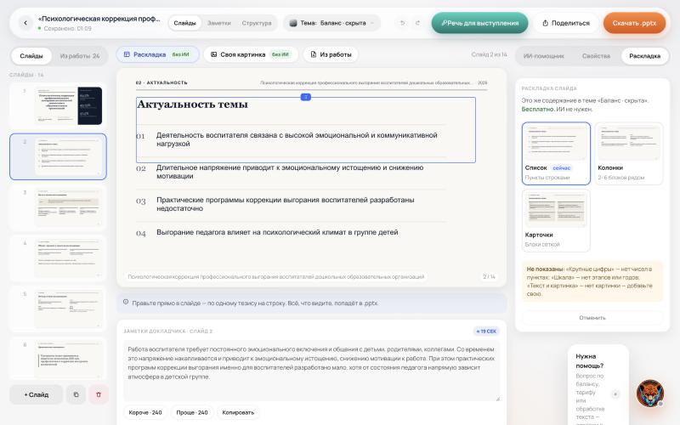Image resolution: width=680 pixels, height=425 pixels.
Task: Duplicate the current slide with the copy icon
Action: 76,394
